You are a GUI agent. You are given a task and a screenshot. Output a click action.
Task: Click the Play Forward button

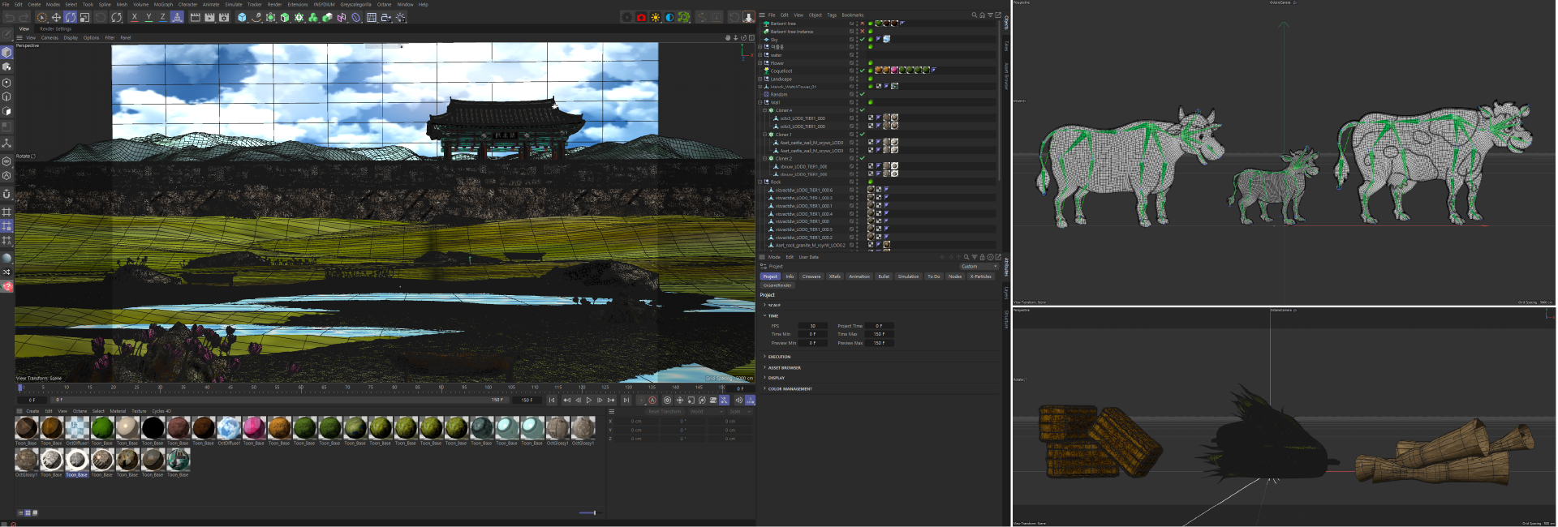(x=589, y=400)
